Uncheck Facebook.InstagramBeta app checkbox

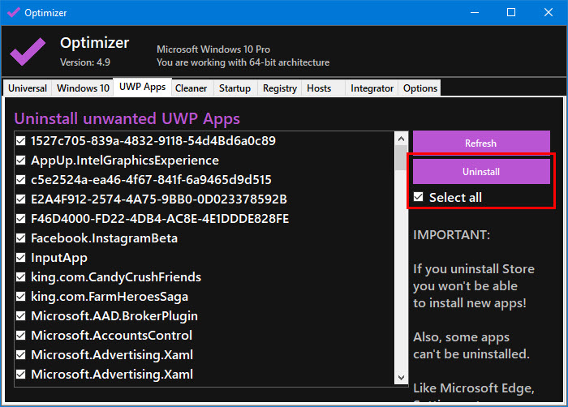point(21,238)
